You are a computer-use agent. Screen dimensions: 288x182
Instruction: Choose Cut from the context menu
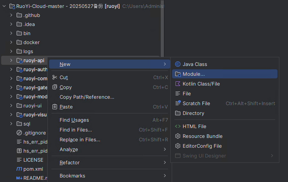pos(109,77)
